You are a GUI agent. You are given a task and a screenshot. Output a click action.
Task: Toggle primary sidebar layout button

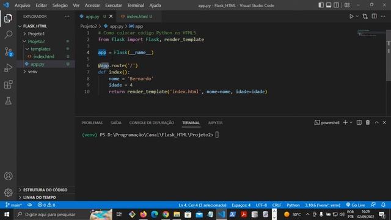(321, 5)
